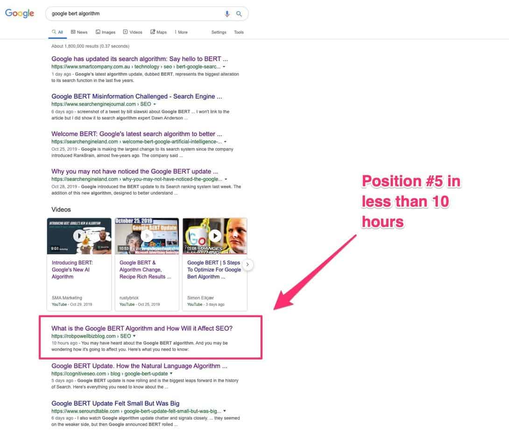Click the Maps pin icon
This screenshot has height=431, width=509.
[x=152, y=32]
